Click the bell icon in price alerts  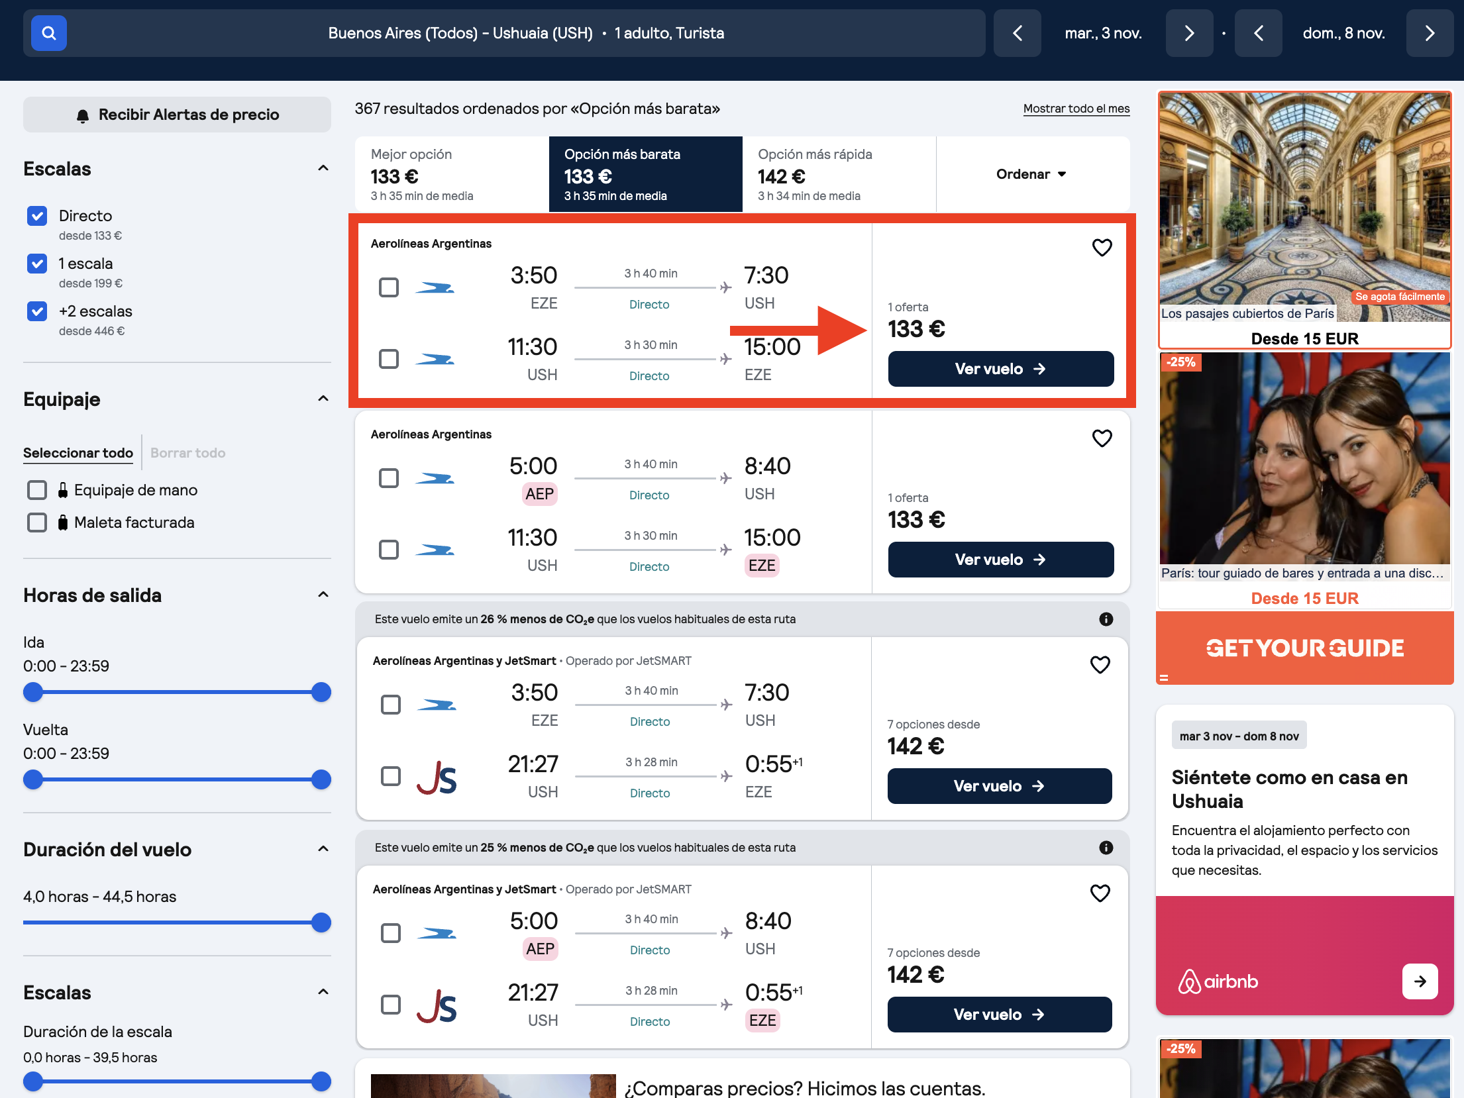tap(82, 115)
